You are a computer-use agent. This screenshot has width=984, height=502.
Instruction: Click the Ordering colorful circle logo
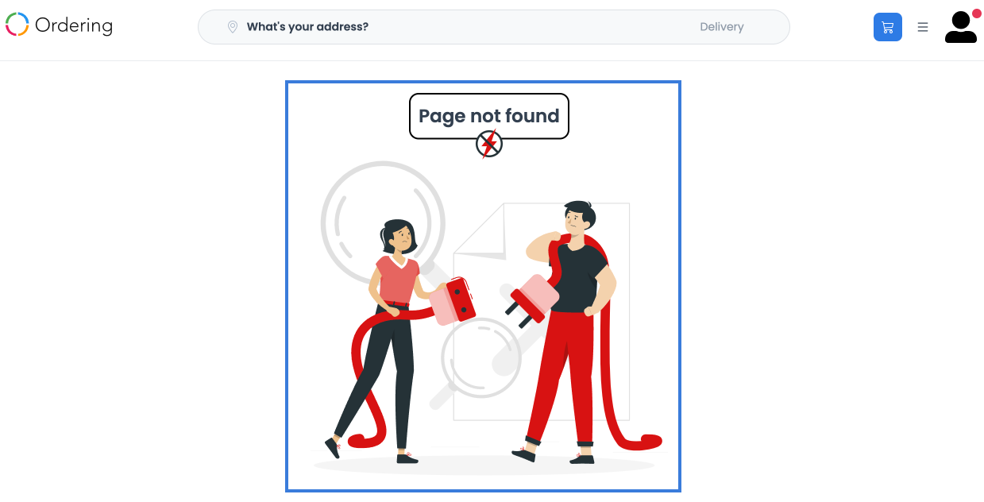pos(17,25)
